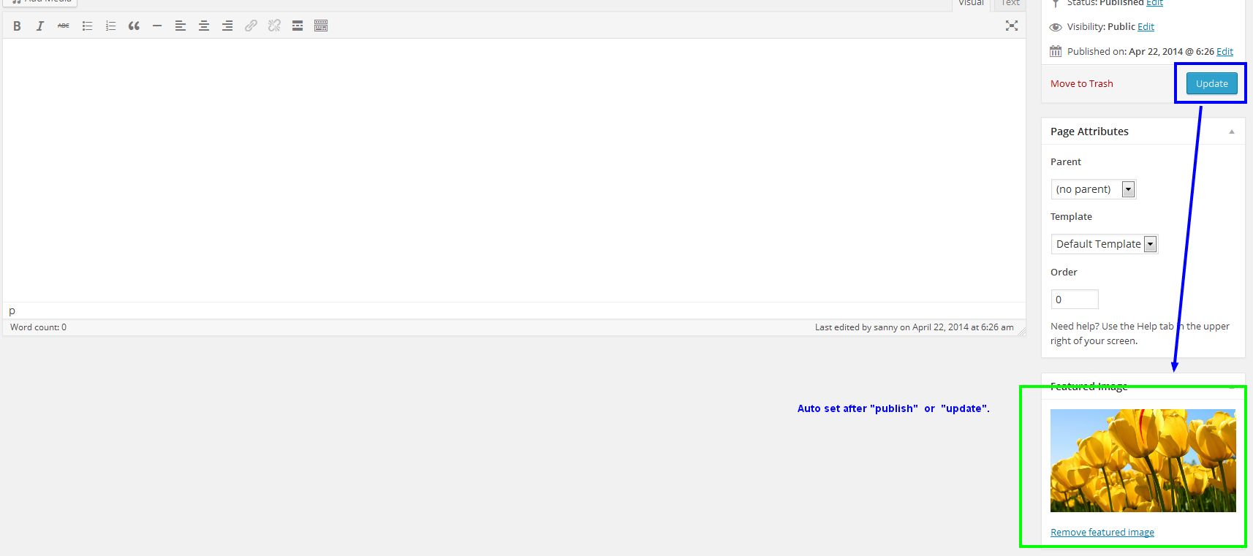The image size is (1253, 556).
Task: Apply italic formatting
Action: 40,26
